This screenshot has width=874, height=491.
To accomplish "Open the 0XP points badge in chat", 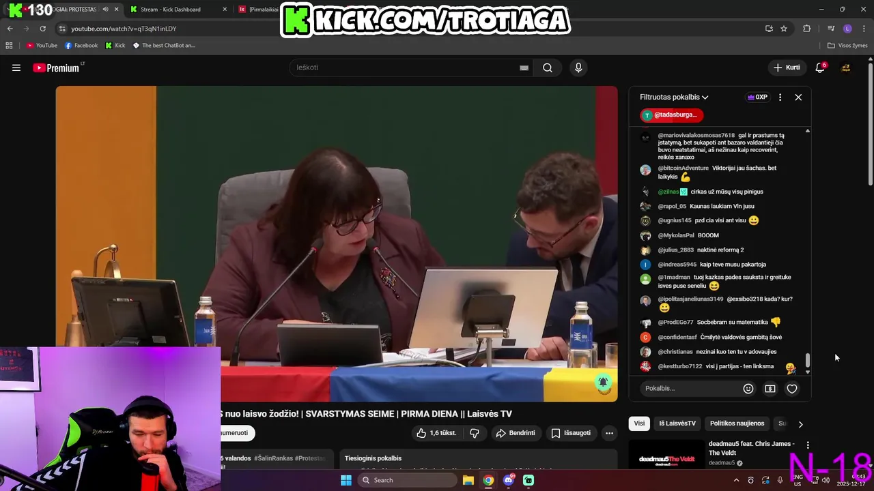I will (x=758, y=97).
